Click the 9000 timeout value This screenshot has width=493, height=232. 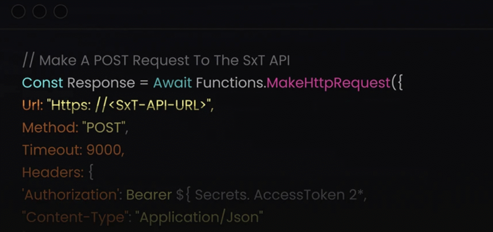tap(105, 151)
